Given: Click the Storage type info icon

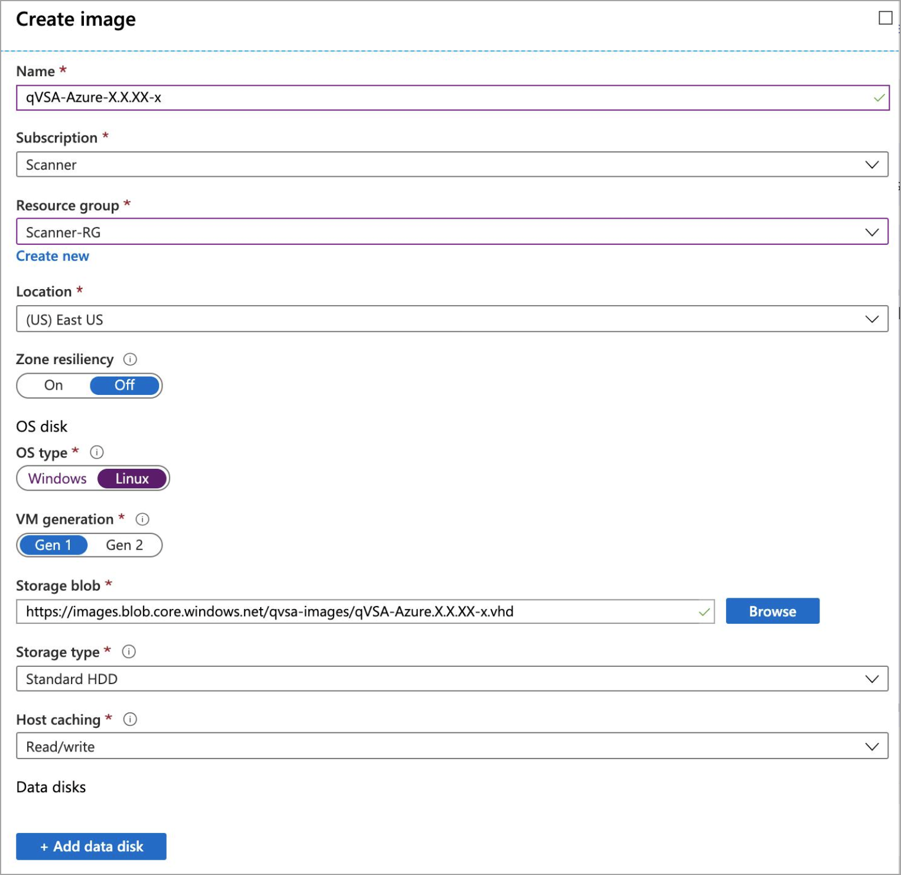Looking at the screenshot, I should (x=129, y=652).
